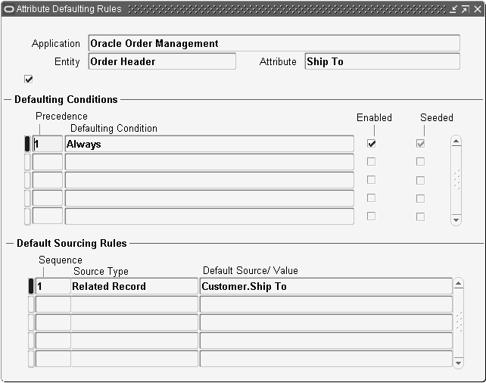
Task: Click down arrow of Default Sourcing Rules scrollbar
Action: point(459,363)
